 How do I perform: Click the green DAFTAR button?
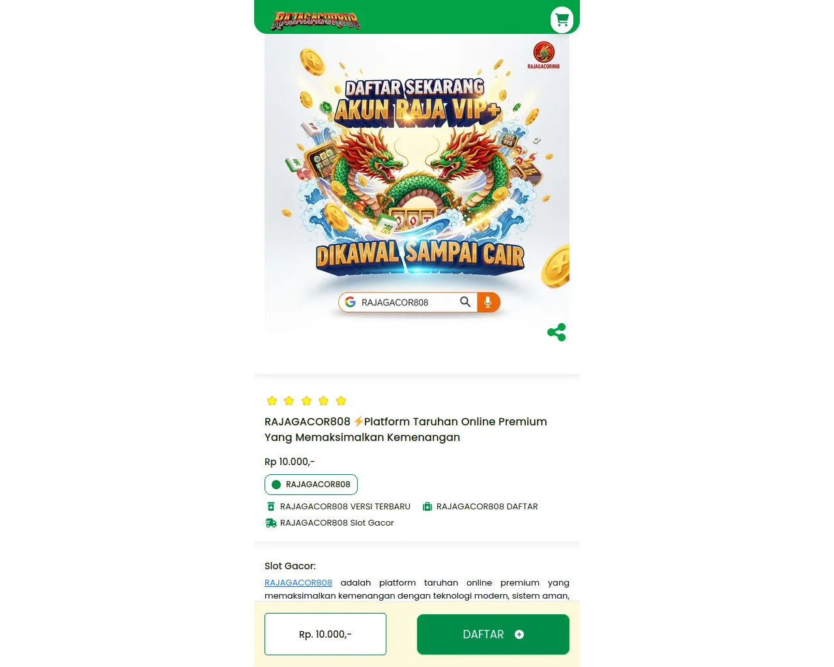(493, 634)
